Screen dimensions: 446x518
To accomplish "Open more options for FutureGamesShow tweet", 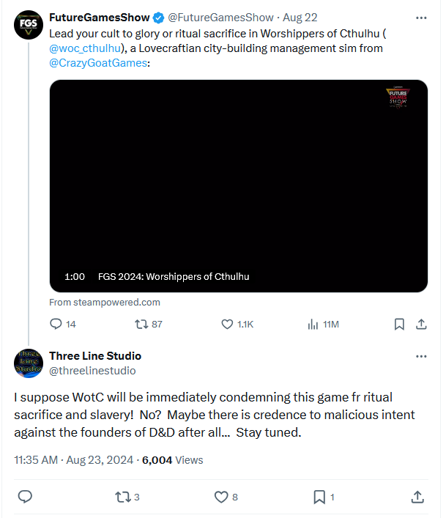I will (421, 17).
